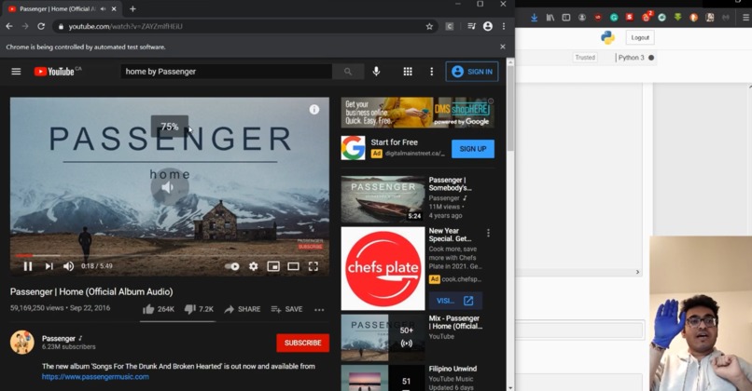Screen dimensions: 752x391
Task: Click the VISIT ad button
Action: pyautogui.click(x=454, y=301)
